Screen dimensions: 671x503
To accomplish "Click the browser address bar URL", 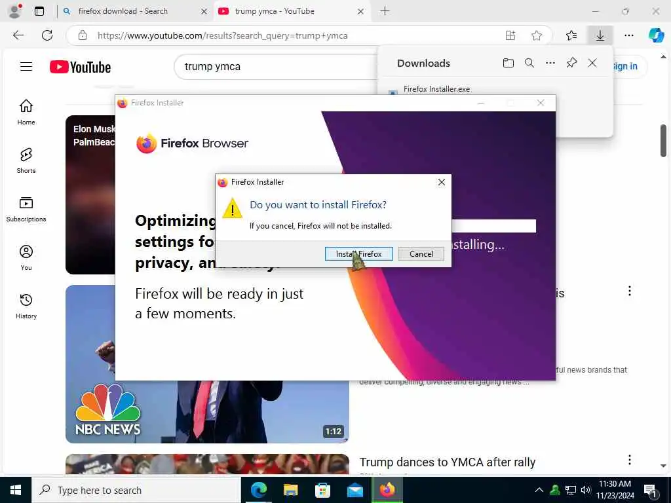I will (222, 35).
